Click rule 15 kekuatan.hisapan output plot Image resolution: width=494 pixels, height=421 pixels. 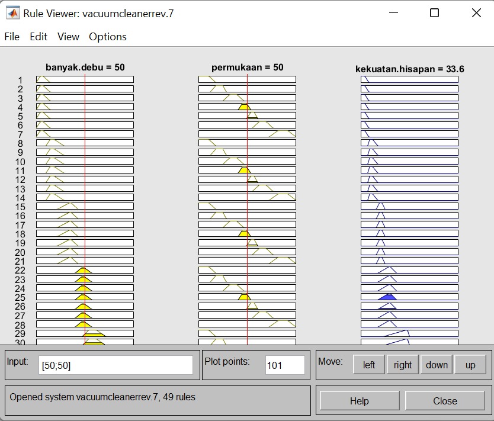(409, 206)
